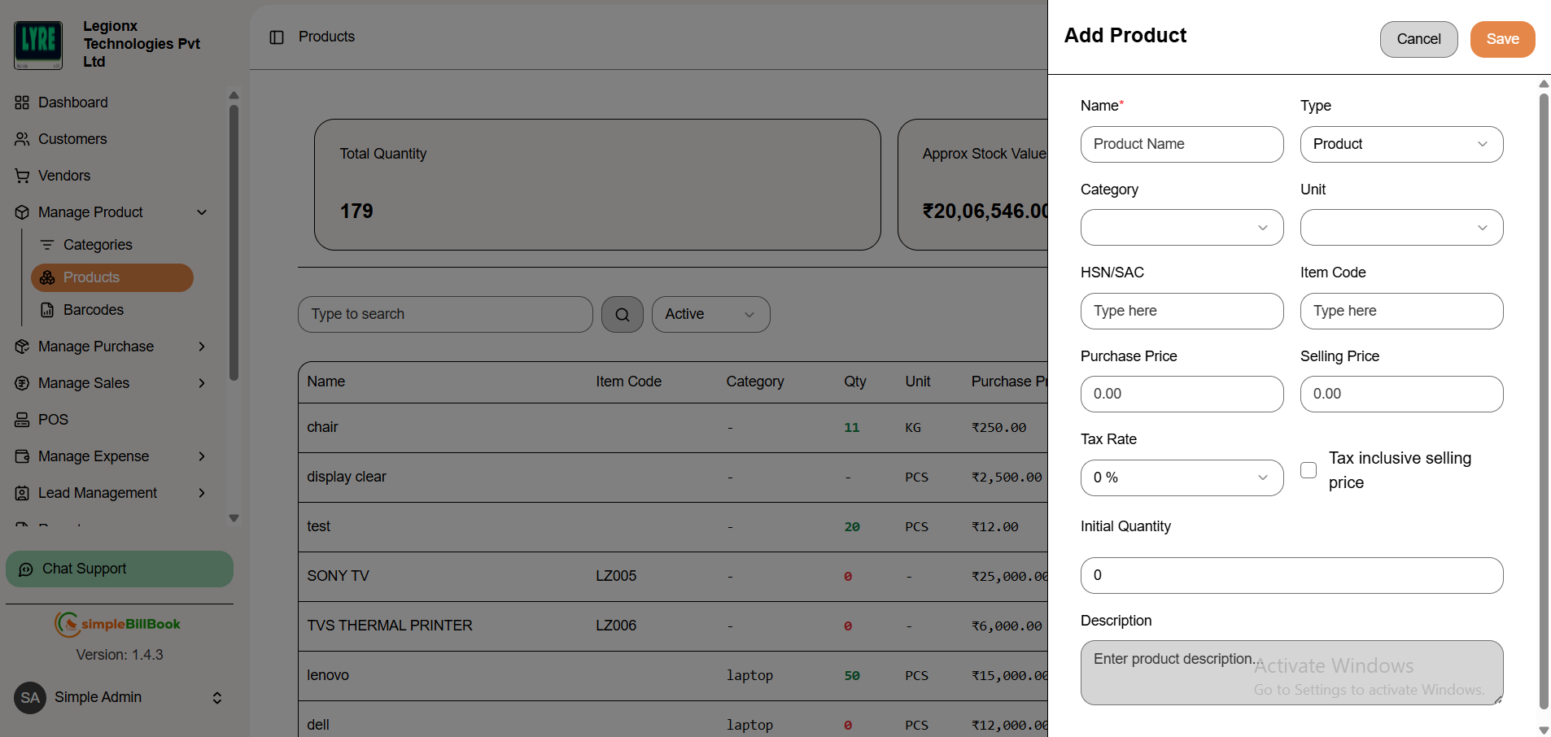Viewport: 1551px width, 737px height.
Task: Click the POS register icon
Action: 22,420
